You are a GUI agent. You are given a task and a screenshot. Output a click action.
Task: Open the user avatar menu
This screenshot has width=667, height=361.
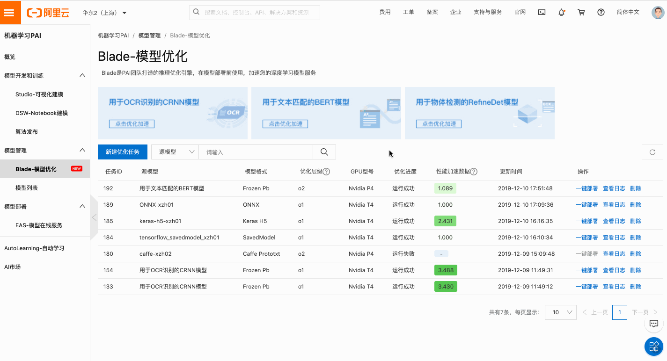[x=658, y=13]
